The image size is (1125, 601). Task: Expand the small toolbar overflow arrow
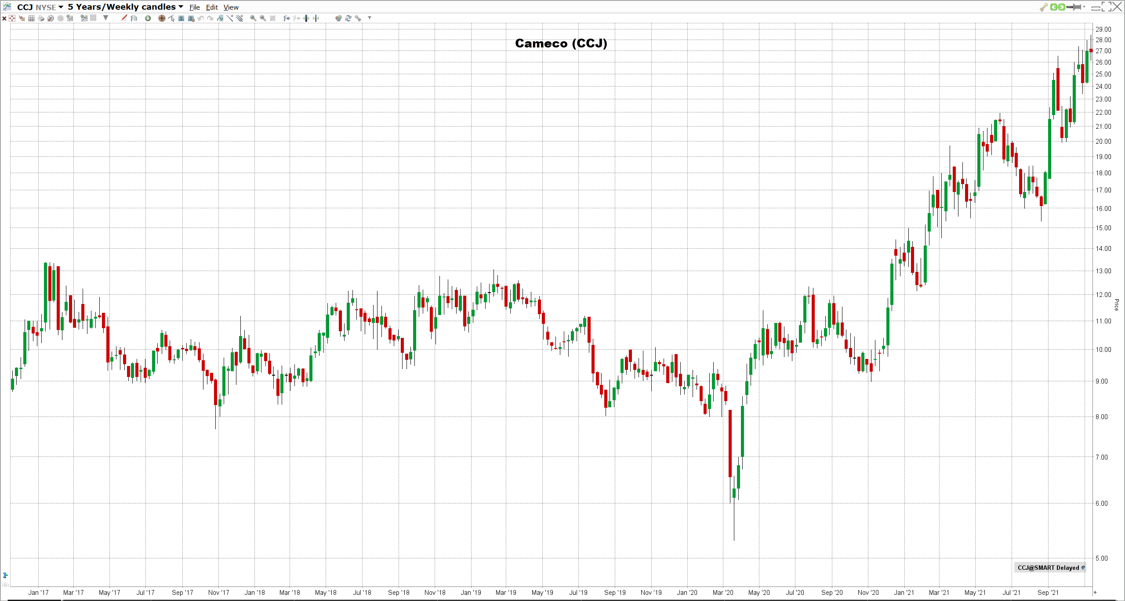coord(370,18)
